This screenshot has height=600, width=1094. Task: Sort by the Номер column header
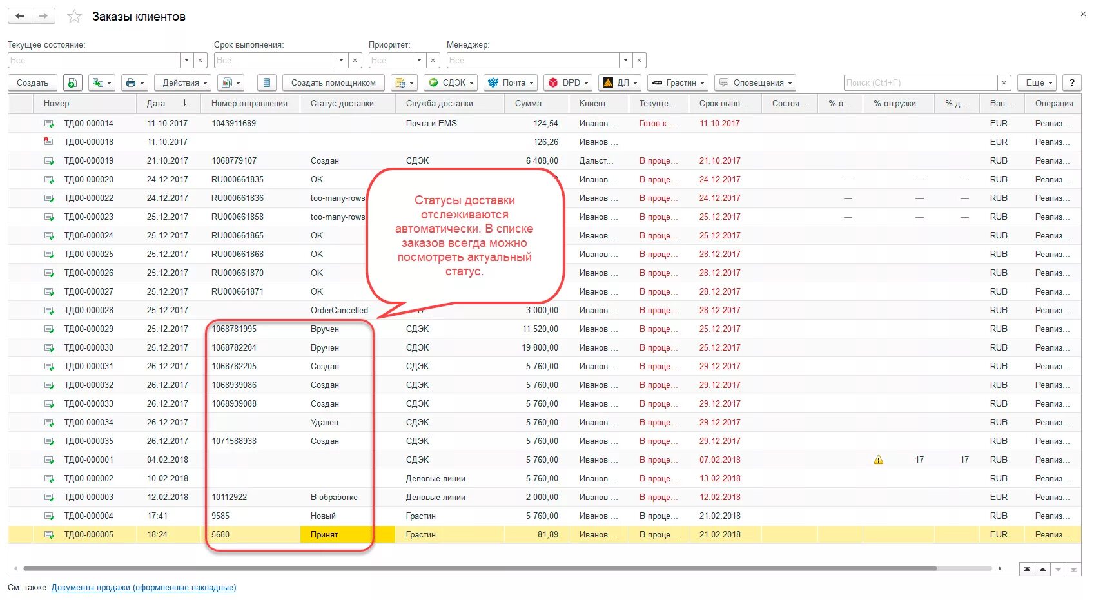(x=85, y=103)
